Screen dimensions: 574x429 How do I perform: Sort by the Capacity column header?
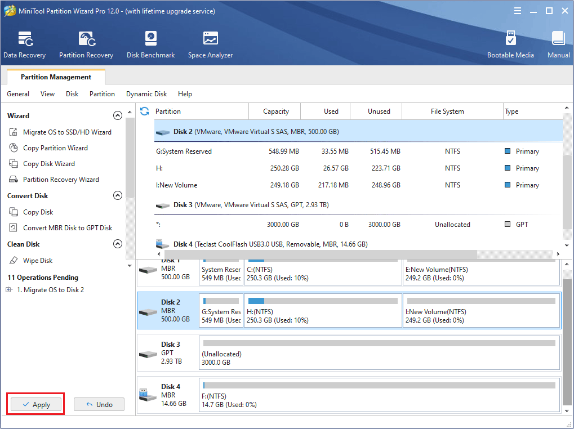tap(275, 111)
